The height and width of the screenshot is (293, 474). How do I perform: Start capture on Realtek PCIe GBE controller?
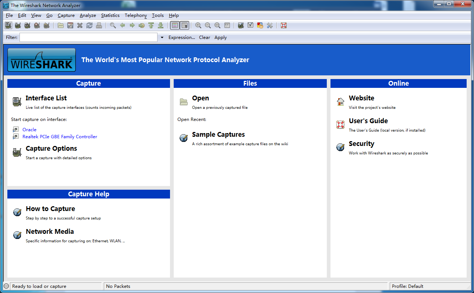60,136
